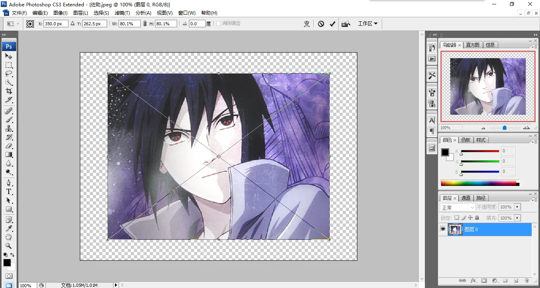Image resolution: width=540 pixels, height=288 pixels.
Task: Select the Hand tool
Action: pyautogui.click(x=9, y=237)
